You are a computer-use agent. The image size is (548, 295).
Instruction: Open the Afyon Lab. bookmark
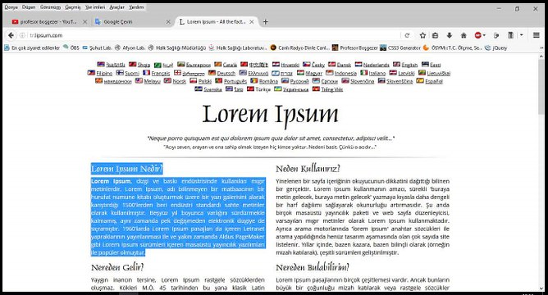(130, 48)
